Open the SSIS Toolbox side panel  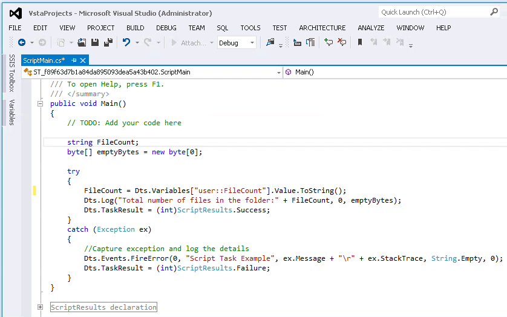click(x=11, y=73)
